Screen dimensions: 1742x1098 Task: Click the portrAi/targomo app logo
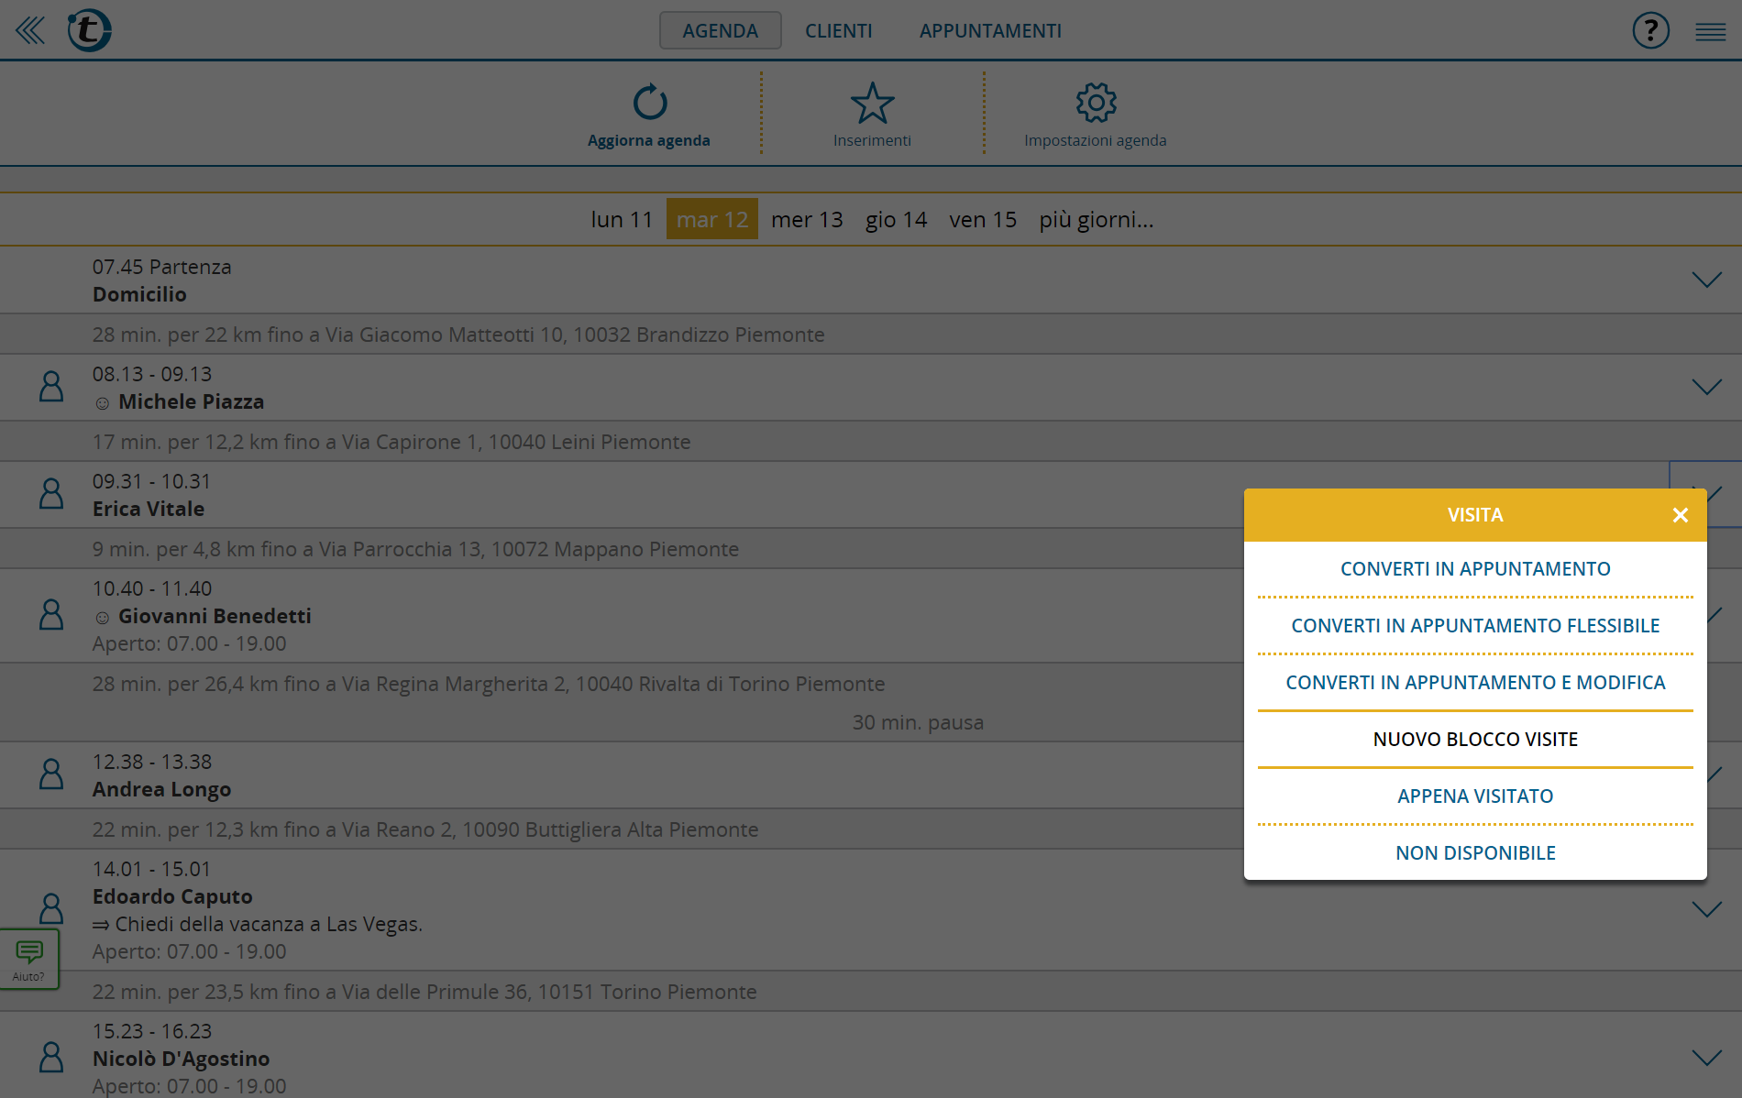[89, 29]
